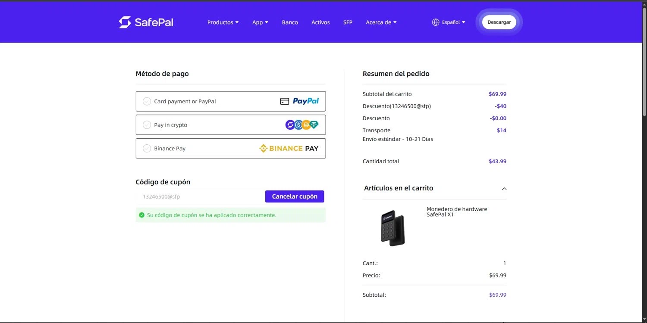
Task: Click the coupon code input field
Action: (200, 196)
